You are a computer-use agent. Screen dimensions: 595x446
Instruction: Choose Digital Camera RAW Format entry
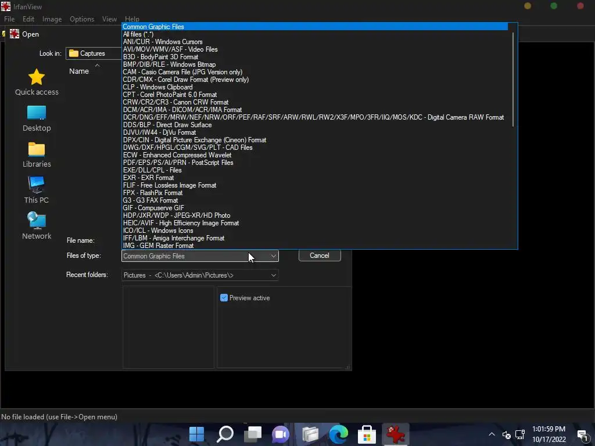coord(314,117)
